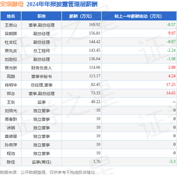This screenshot has height=175, width=177.
Task: Select the name 孙燕萍
Action: coord(11,145)
